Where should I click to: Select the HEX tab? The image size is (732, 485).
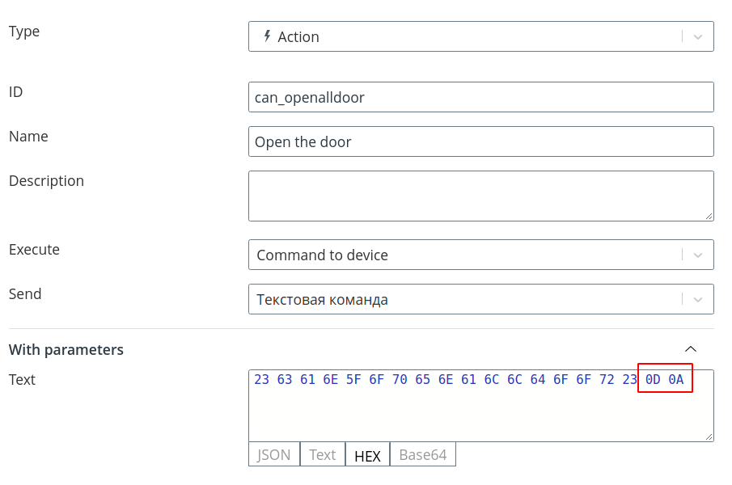pyautogui.click(x=367, y=454)
